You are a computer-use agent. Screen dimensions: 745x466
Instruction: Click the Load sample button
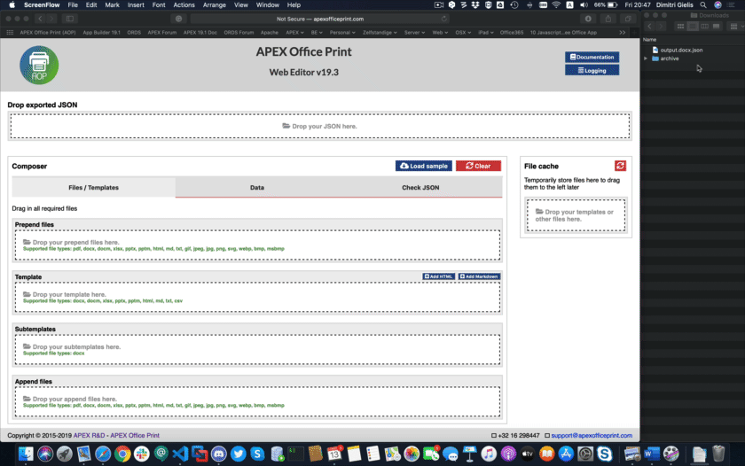(424, 166)
